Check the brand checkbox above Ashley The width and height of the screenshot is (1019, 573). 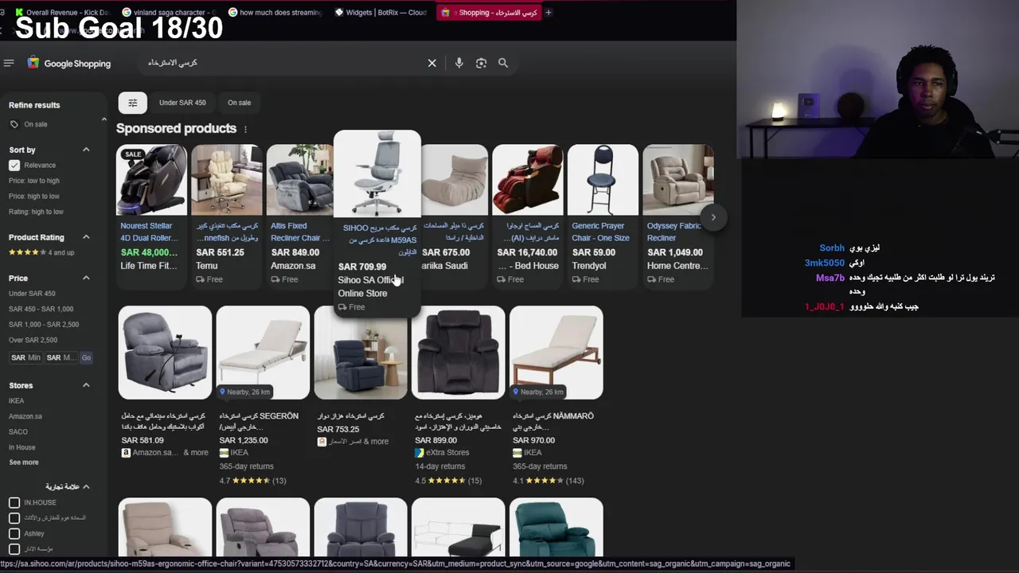[x=14, y=518]
